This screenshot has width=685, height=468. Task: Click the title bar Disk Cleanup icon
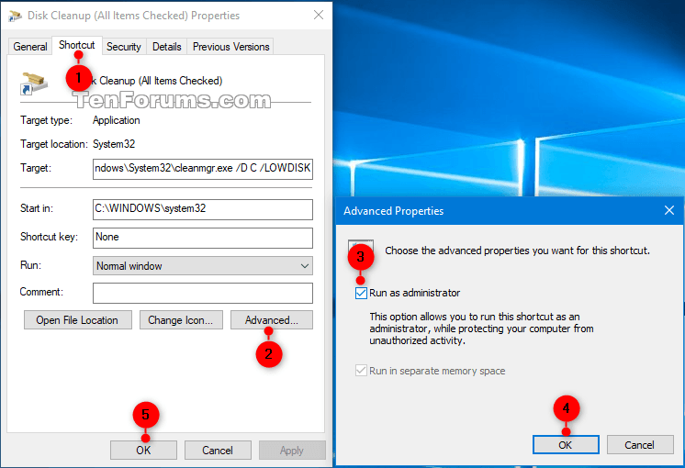point(15,16)
